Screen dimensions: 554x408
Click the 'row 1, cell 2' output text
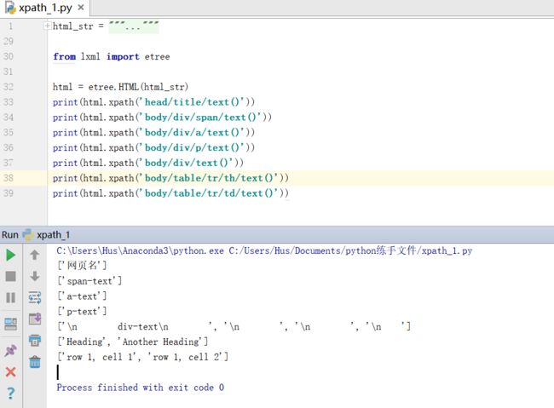(186, 357)
